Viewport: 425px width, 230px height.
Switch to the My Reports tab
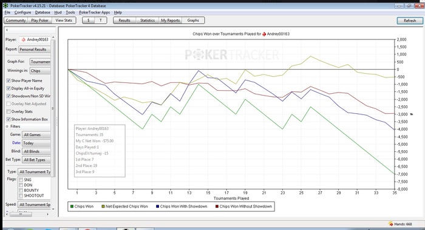point(170,20)
